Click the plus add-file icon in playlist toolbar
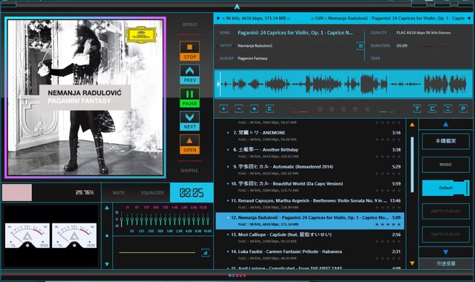 (223, 108)
